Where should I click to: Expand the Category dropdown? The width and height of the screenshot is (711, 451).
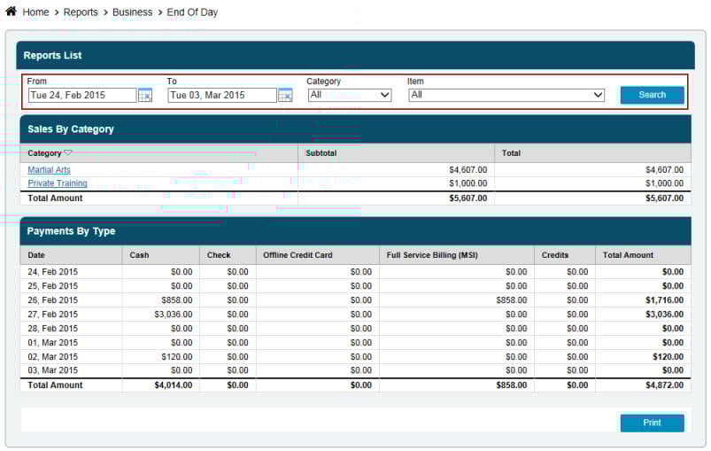tap(350, 95)
